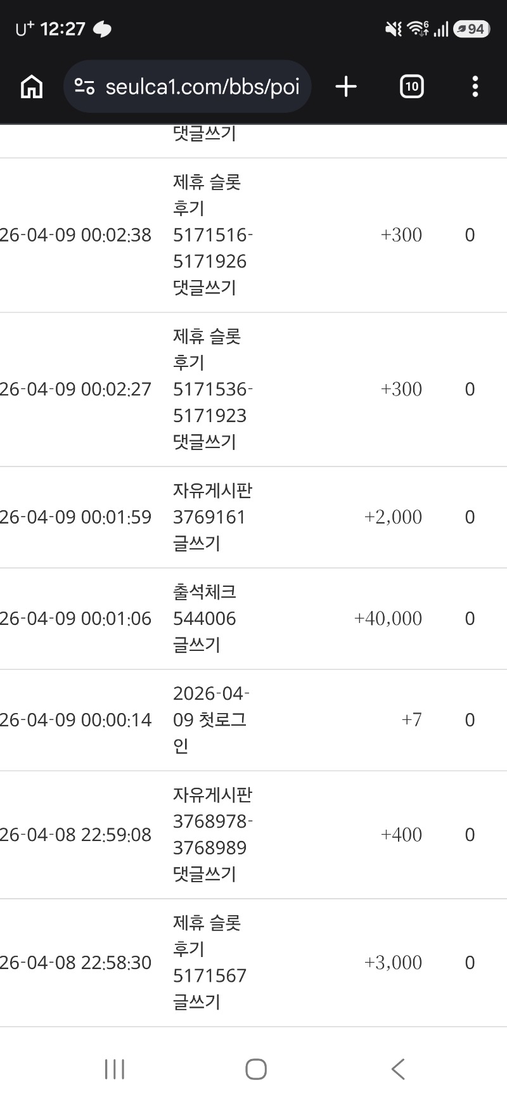507x1099 pixels.
Task: Open 제휴 슬롯 후기 5171536-5171923 entry
Action: (212, 389)
